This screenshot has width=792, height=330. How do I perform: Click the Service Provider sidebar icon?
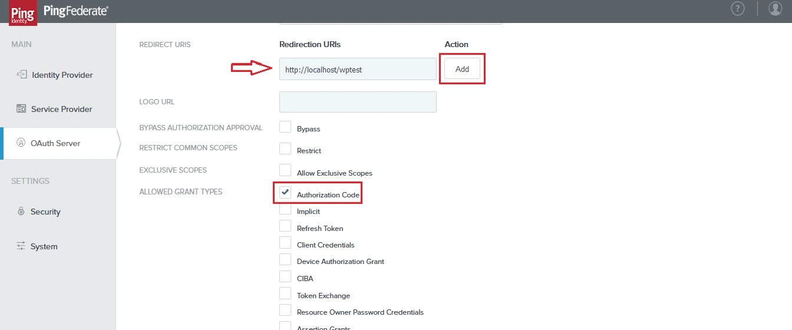click(x=21, y=109)
